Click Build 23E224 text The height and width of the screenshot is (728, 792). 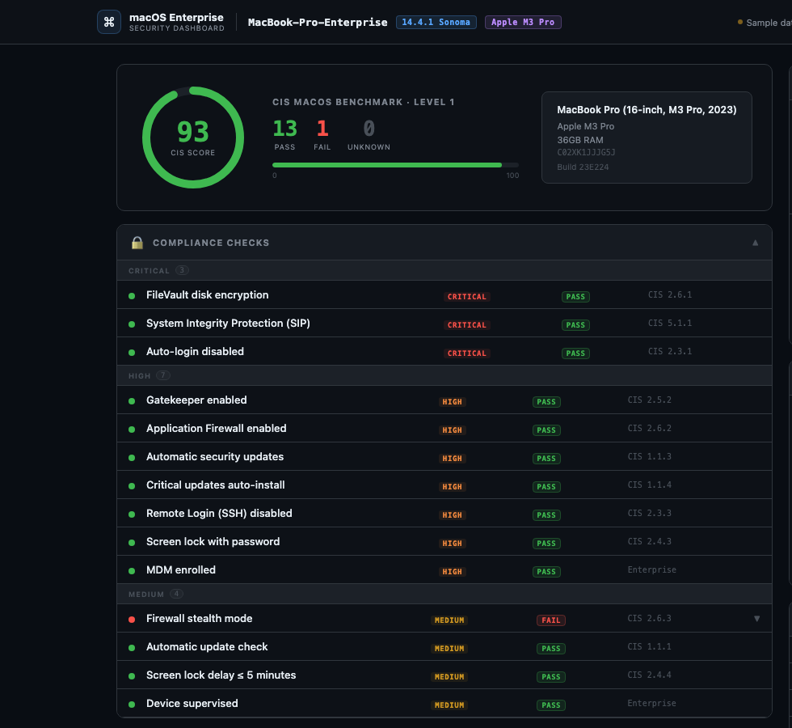point(583,167)
